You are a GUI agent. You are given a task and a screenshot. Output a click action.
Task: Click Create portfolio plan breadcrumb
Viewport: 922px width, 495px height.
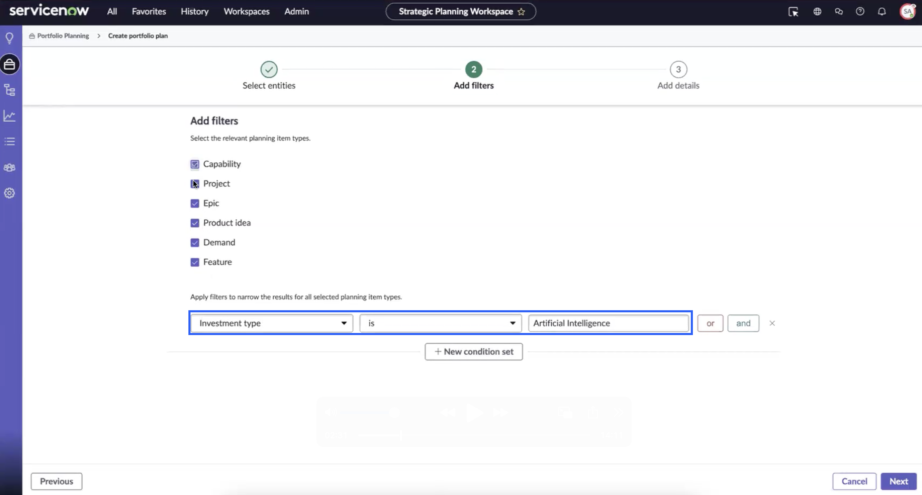(138, 36)
